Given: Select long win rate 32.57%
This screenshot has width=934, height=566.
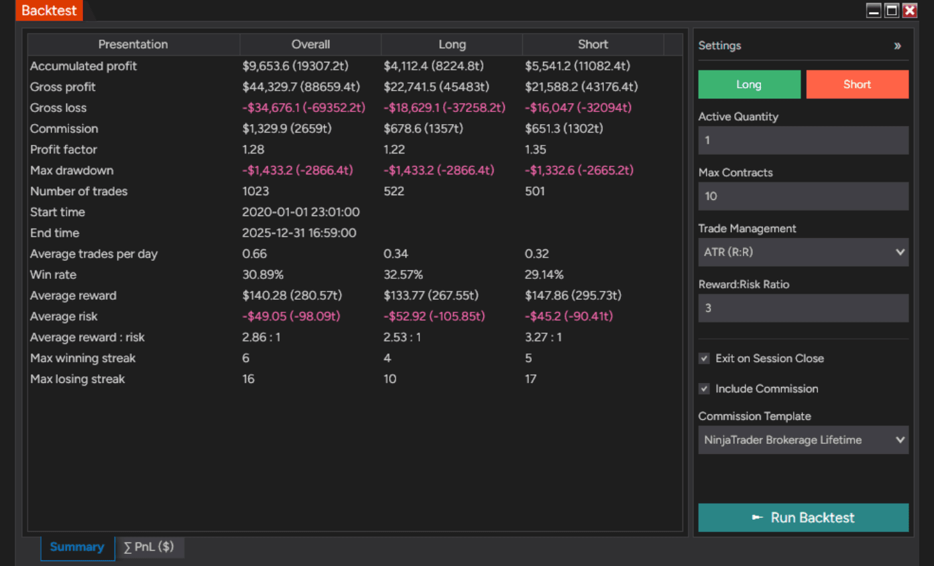Looking at the screenshot, I should [404, 275].
